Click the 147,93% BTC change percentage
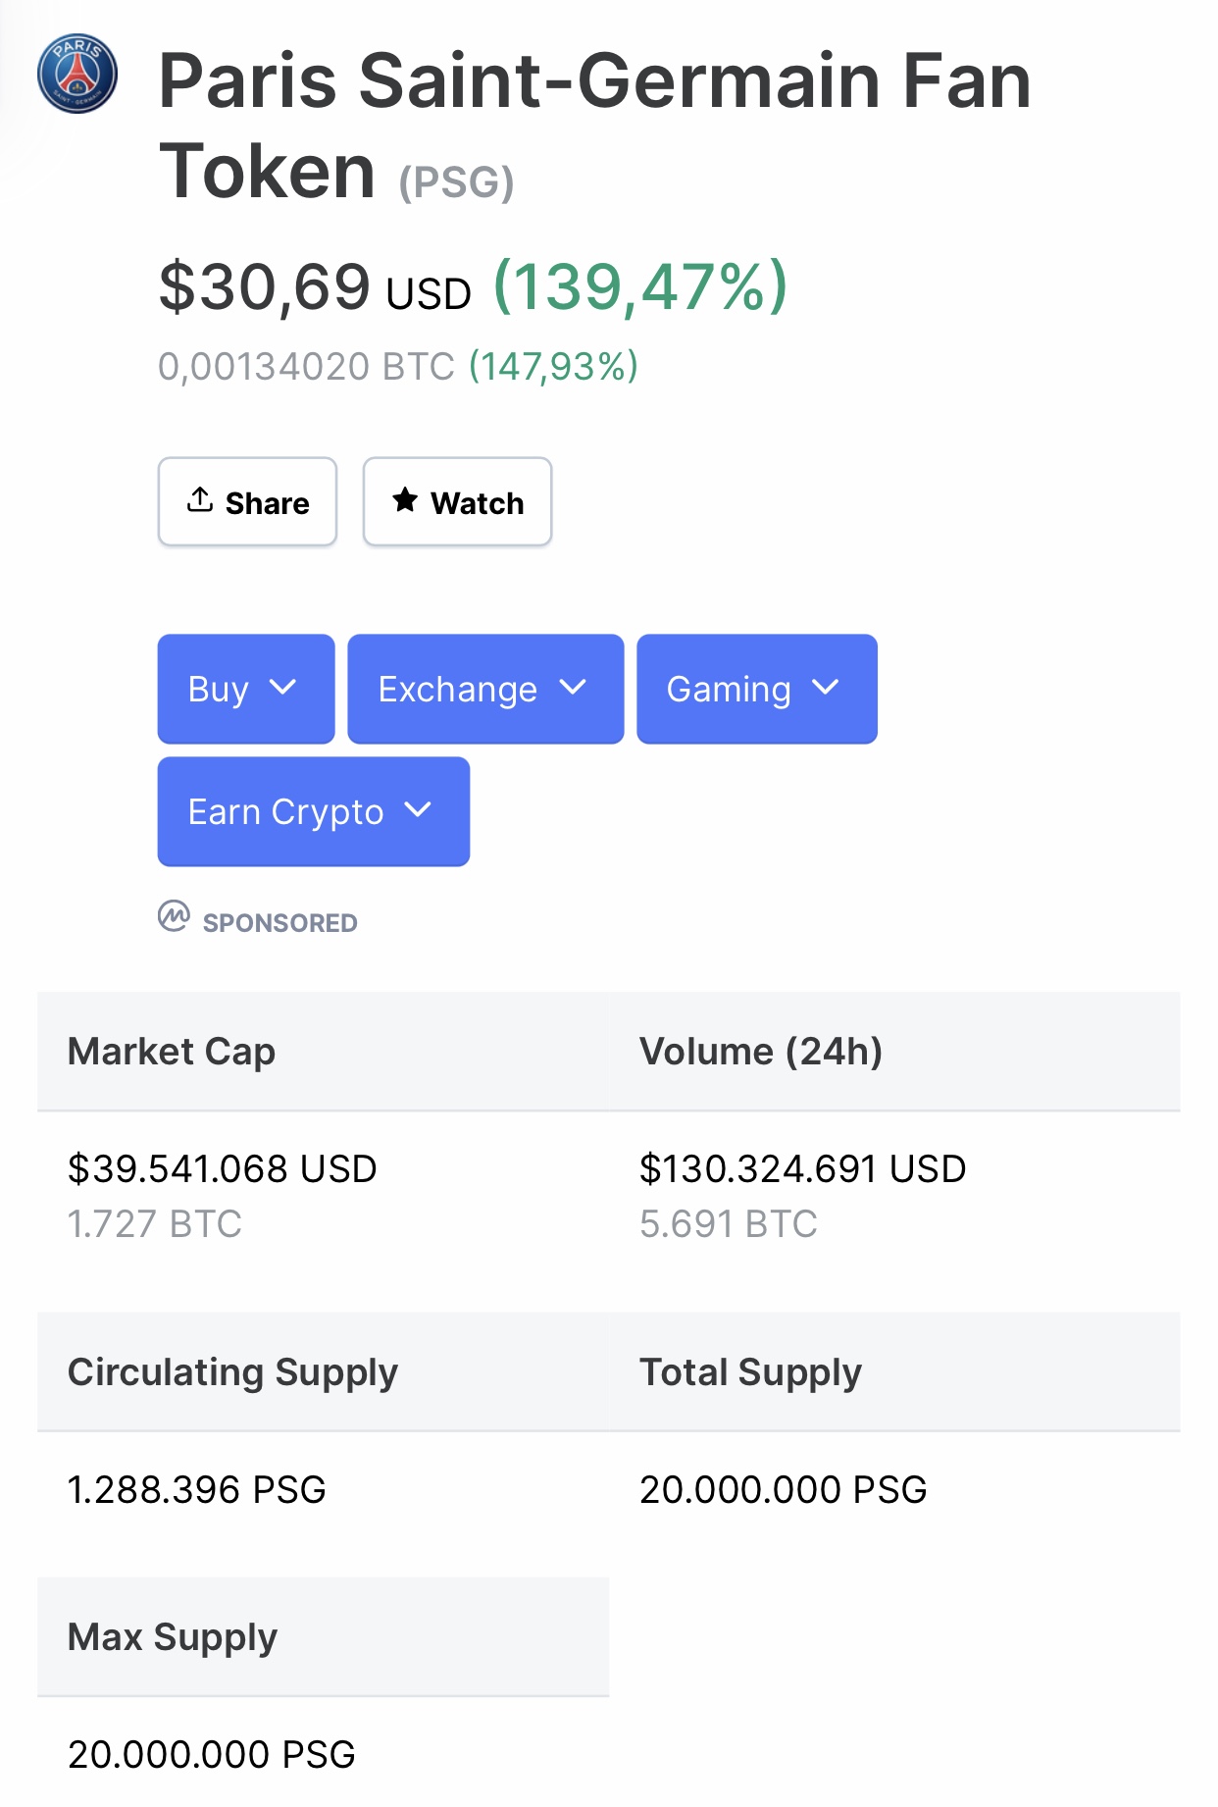Viewport: 1218px width, 1807px height. [x=553, y=367]
